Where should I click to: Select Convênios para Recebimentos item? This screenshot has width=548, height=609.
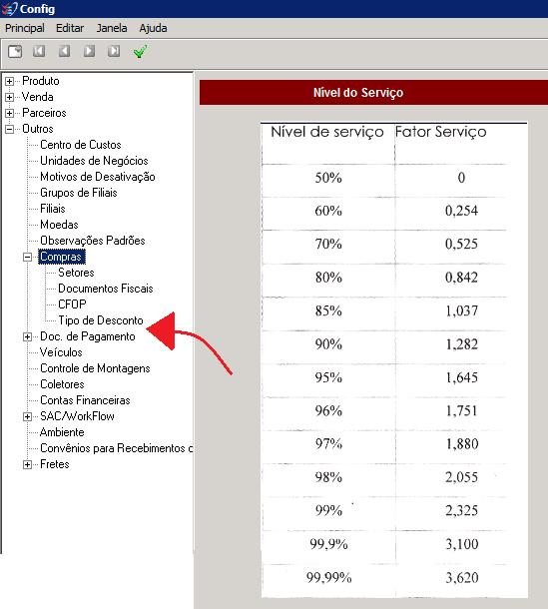117,448
